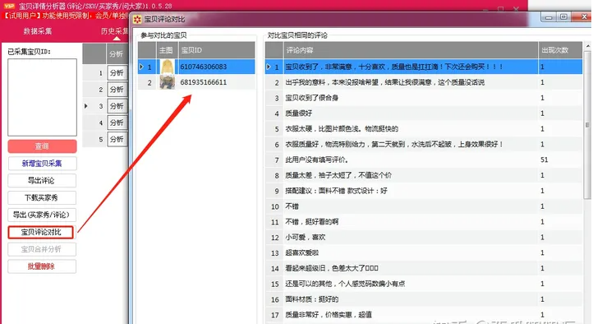Select comment 衣服太硬，比图片颜色浅
The height and width of the screenshot is (324, 593).
click(424, 128)
